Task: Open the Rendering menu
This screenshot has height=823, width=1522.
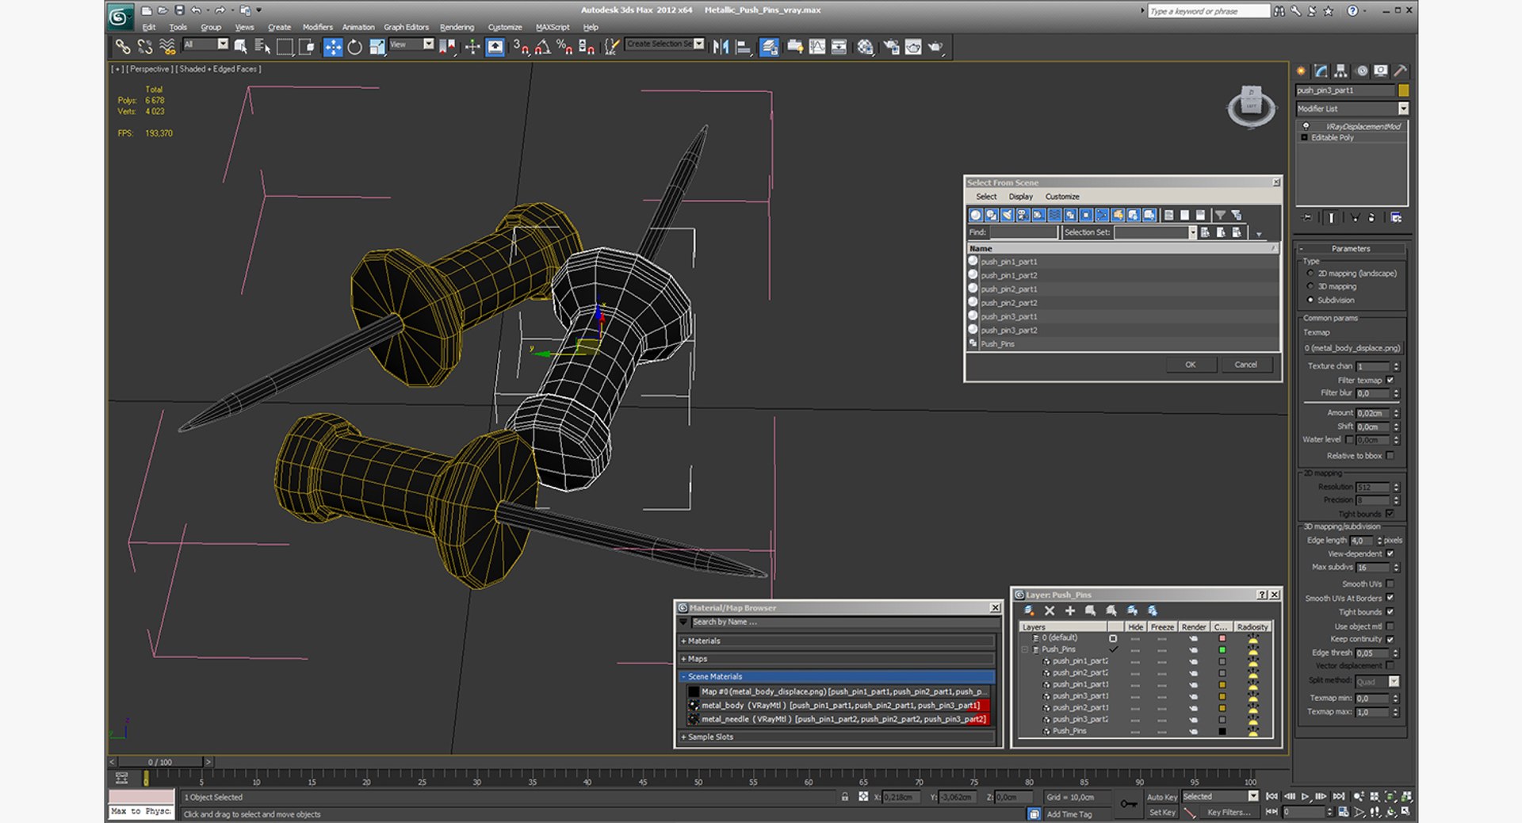Action: pyautogui.click(x=457, y=27)
